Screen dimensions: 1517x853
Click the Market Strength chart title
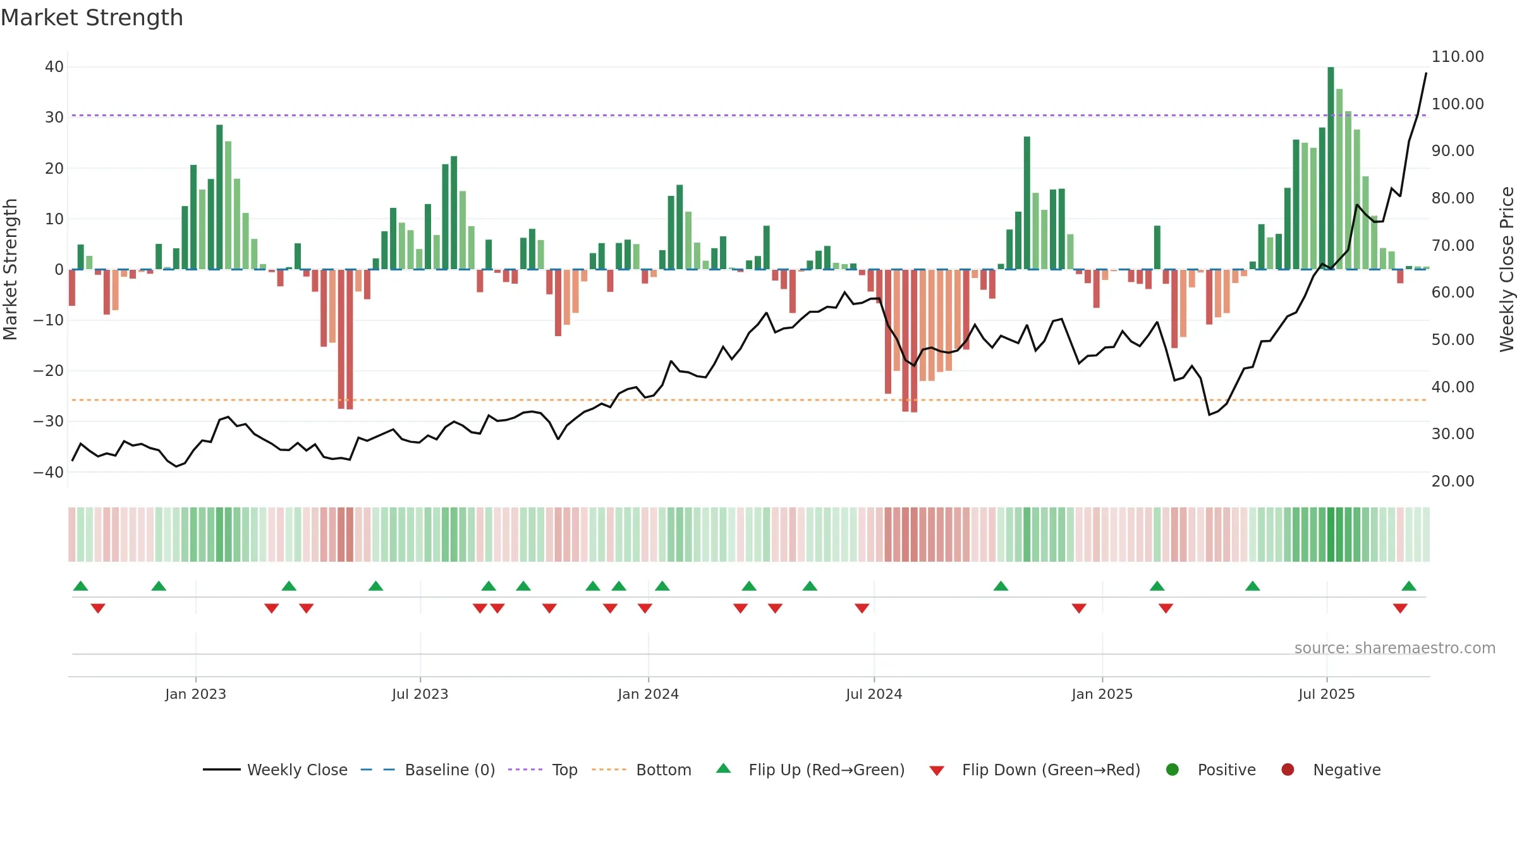click(92, 18)
